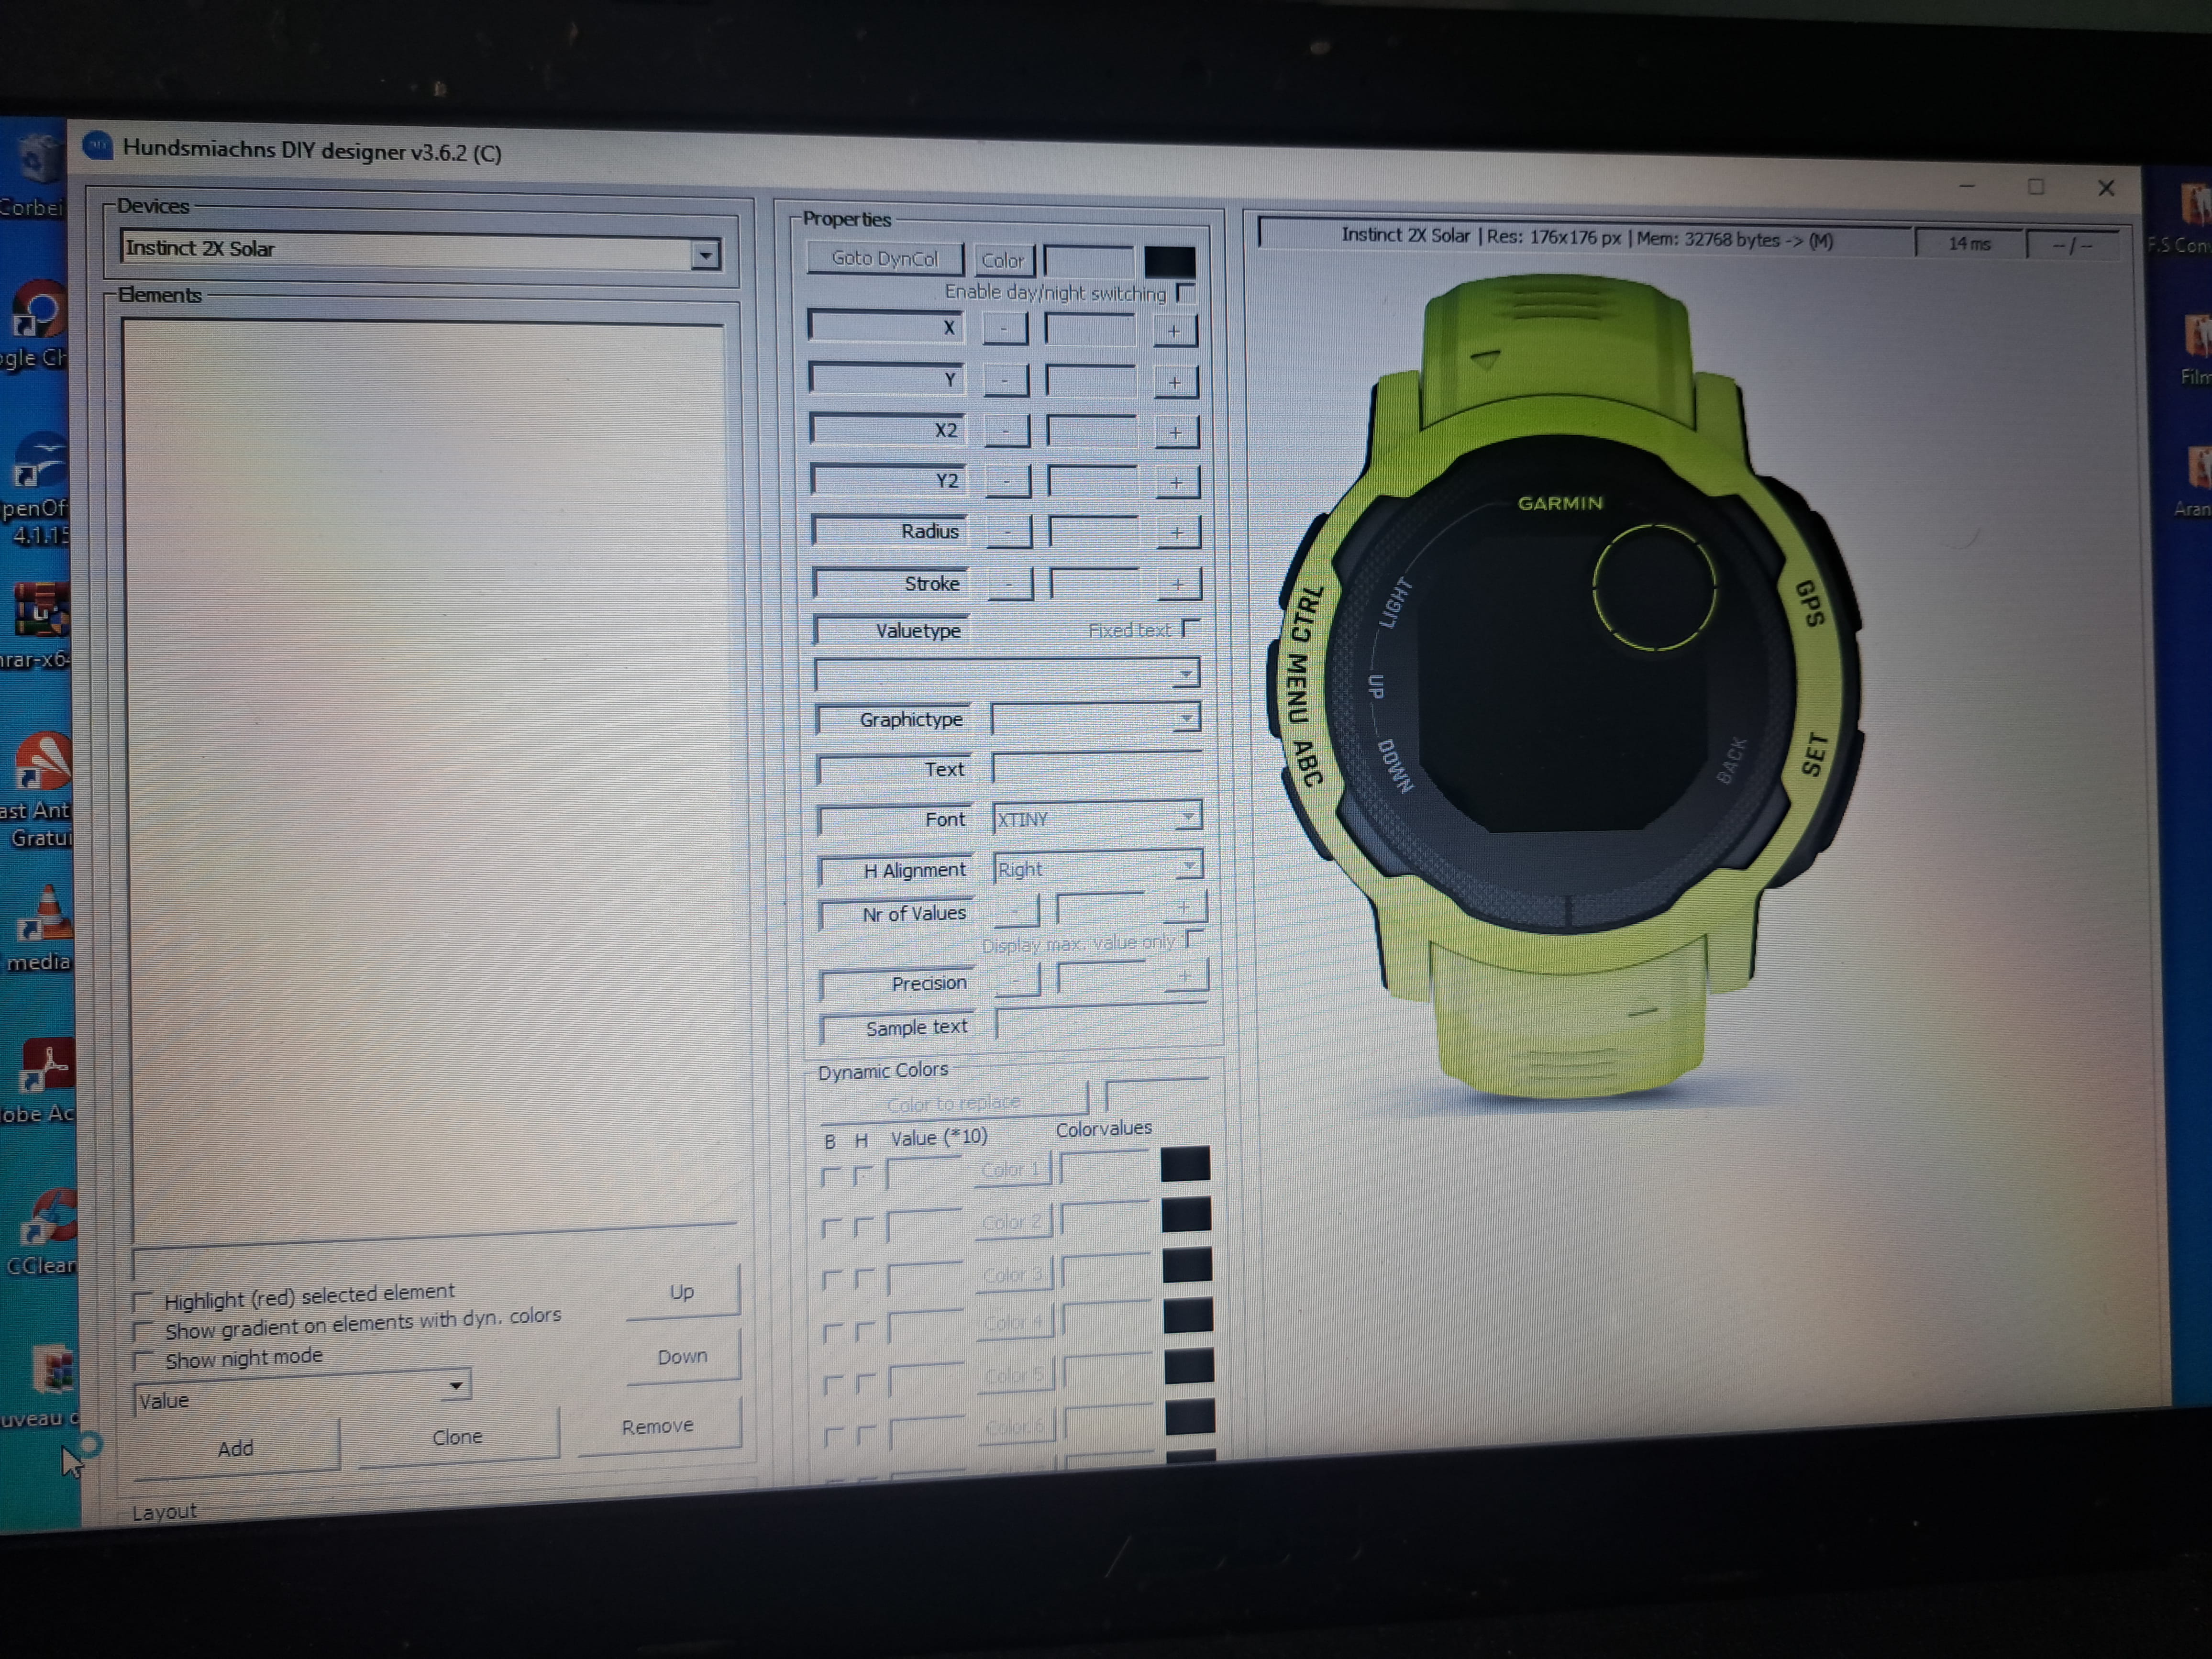Decrease the Stroke value with the minus button
2212x1659 pixels.
tap(1009, 583)
